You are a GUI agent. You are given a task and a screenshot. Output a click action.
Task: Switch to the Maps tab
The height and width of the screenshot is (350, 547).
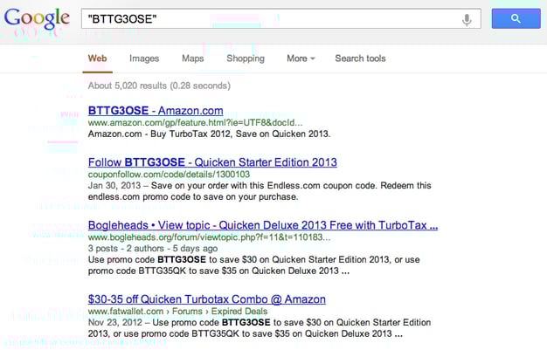[192, 58]
